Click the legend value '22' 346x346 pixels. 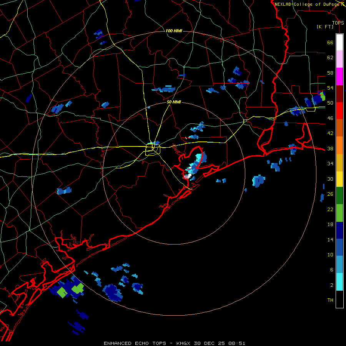pyautogui.click(x=330, y=209)
